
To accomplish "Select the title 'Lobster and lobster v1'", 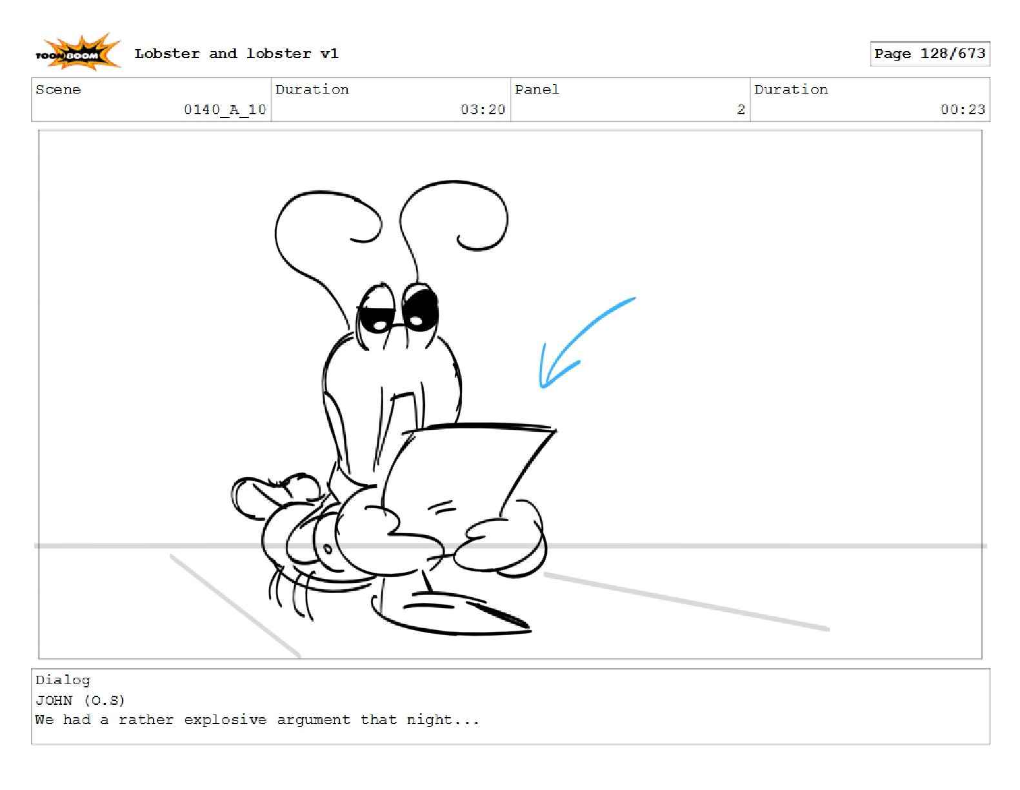I will coord(236,54).
